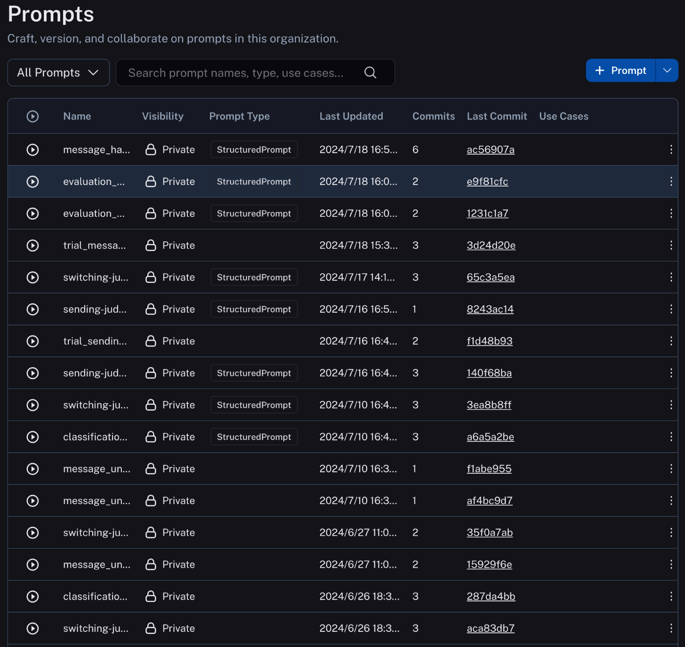The height and width of the screenshot is (647, 685).
Task: Open the trial_messa... prompt name
Action: pyautogui.click(x=94, y=245)
